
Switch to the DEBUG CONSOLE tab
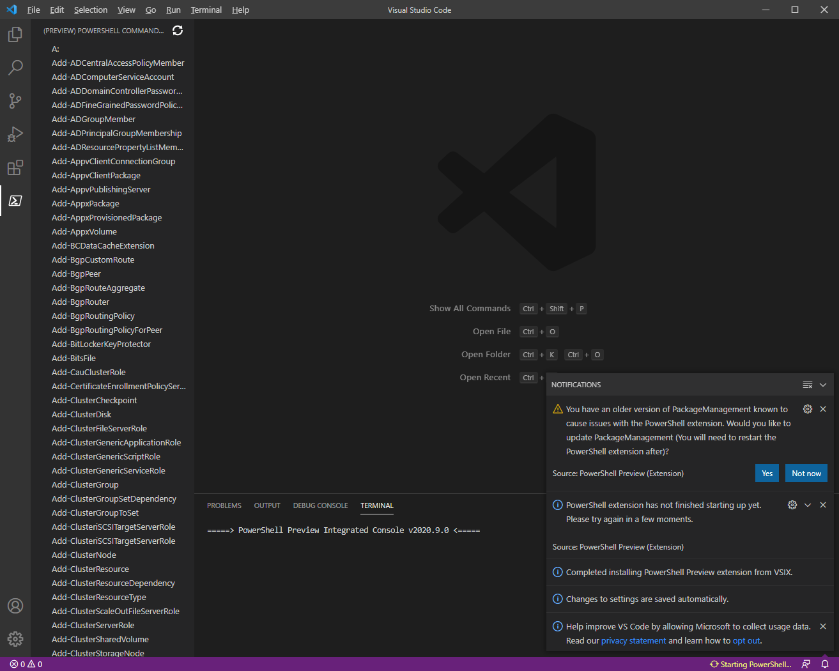(x=321, y=505)
